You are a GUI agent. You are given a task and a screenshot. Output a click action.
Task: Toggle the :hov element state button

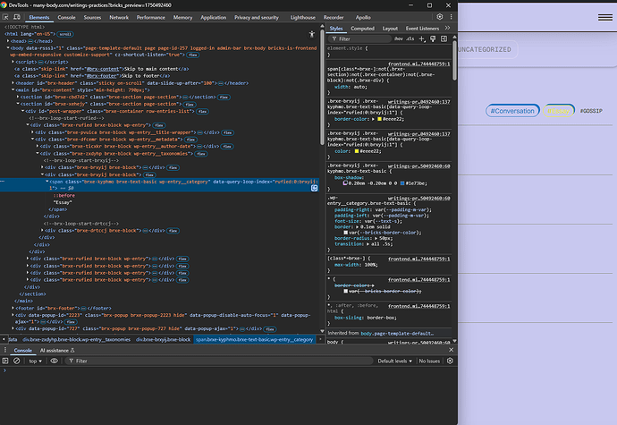tap(399, 38)
